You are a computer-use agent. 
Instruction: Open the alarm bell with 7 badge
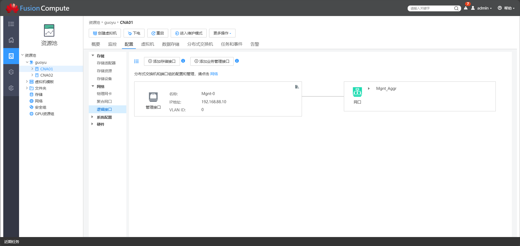(x=466, y=8)
